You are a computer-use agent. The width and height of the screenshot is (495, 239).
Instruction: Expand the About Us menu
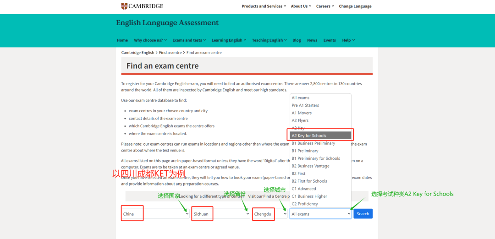click(x=301, y=6)
